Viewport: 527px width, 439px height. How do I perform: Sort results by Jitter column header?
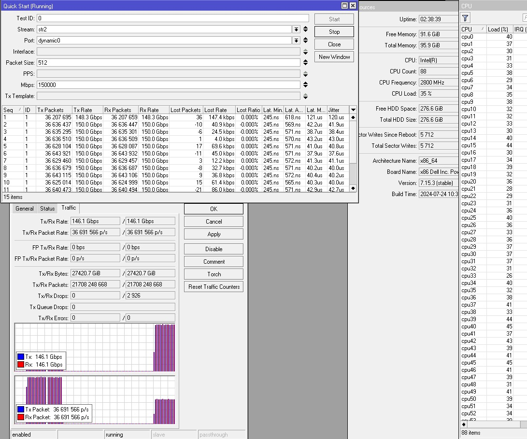point(338,110)
